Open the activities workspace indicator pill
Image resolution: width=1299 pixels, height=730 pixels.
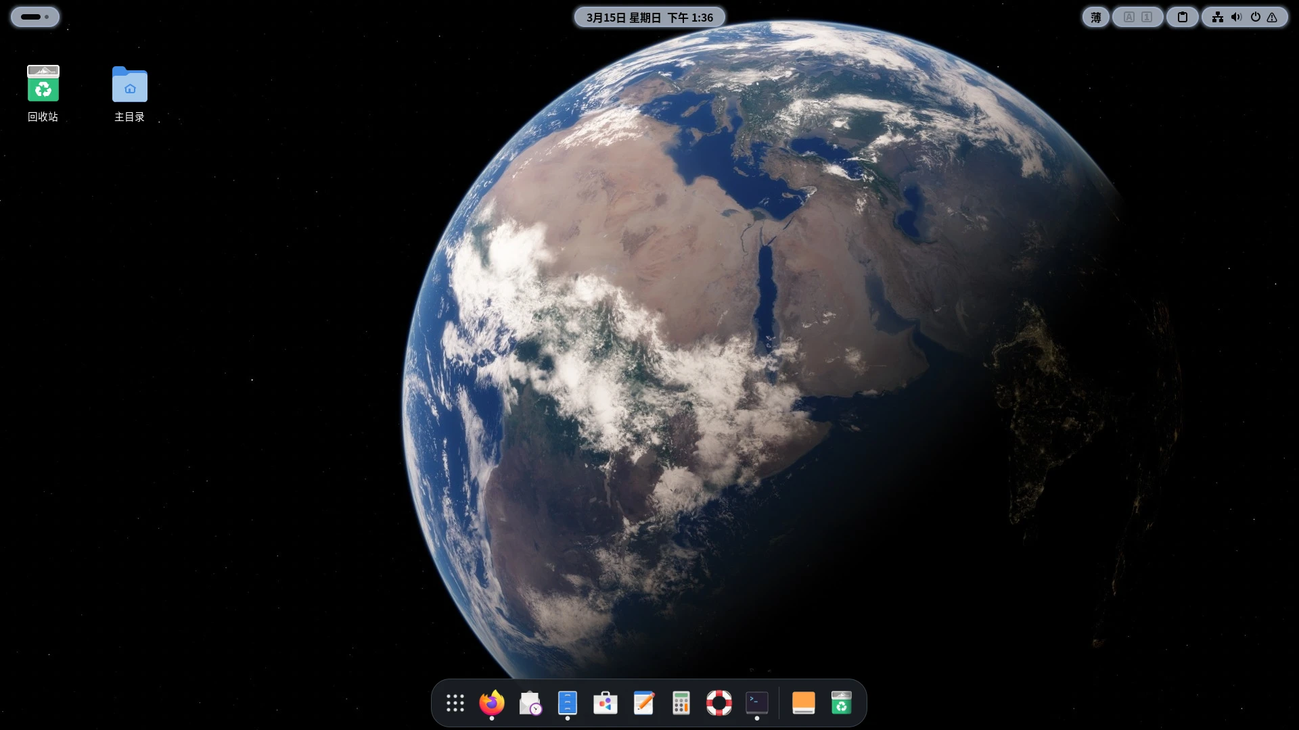(x=35, y=17)
